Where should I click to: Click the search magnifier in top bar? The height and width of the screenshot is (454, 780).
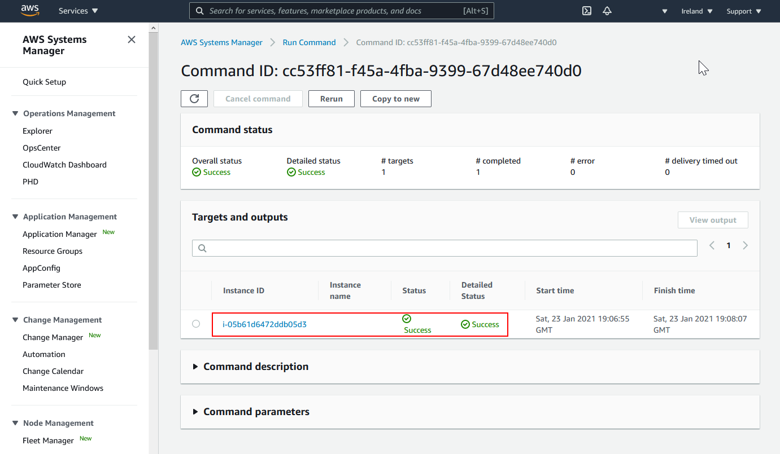click(x=200, y=11)
